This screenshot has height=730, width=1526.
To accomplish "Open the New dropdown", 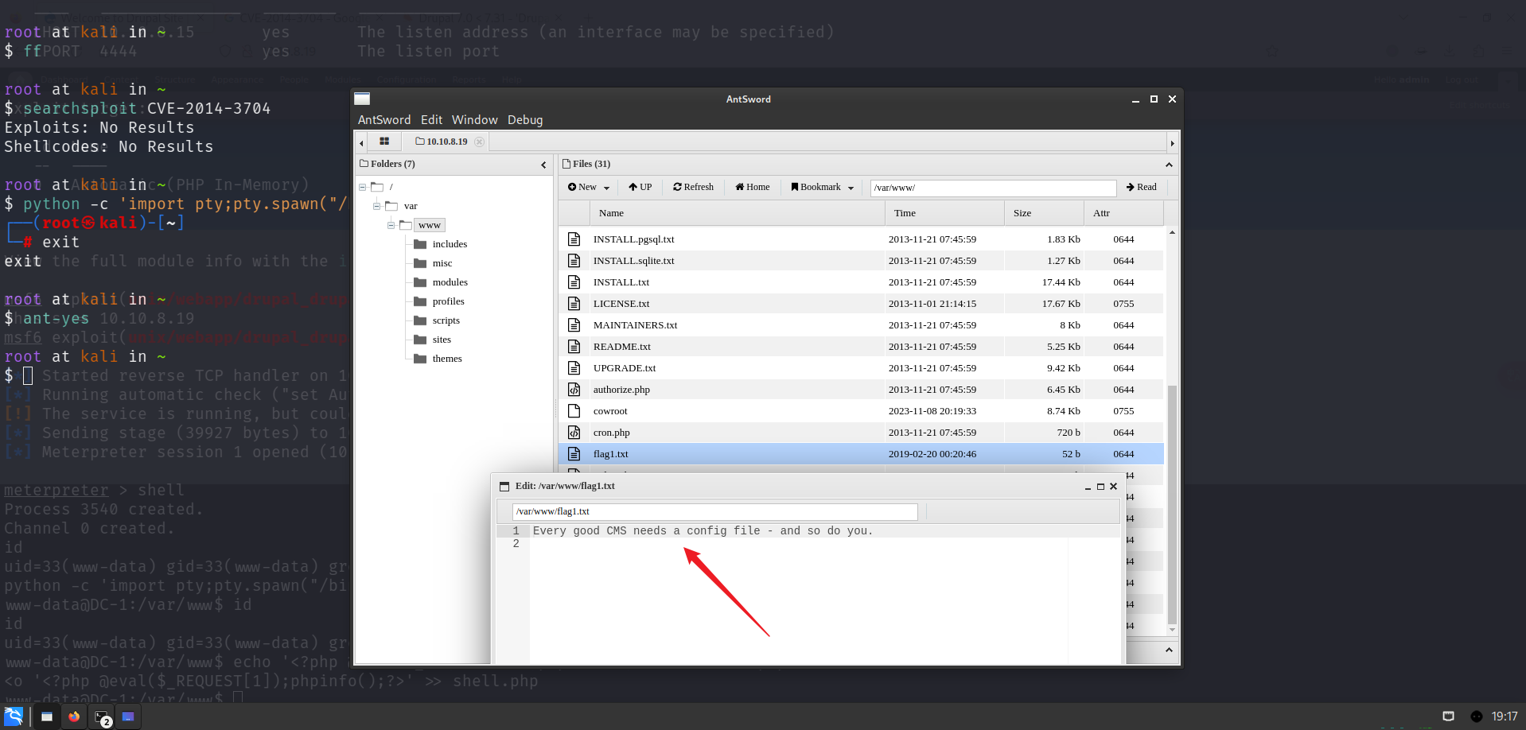I will tap(589, 188).
